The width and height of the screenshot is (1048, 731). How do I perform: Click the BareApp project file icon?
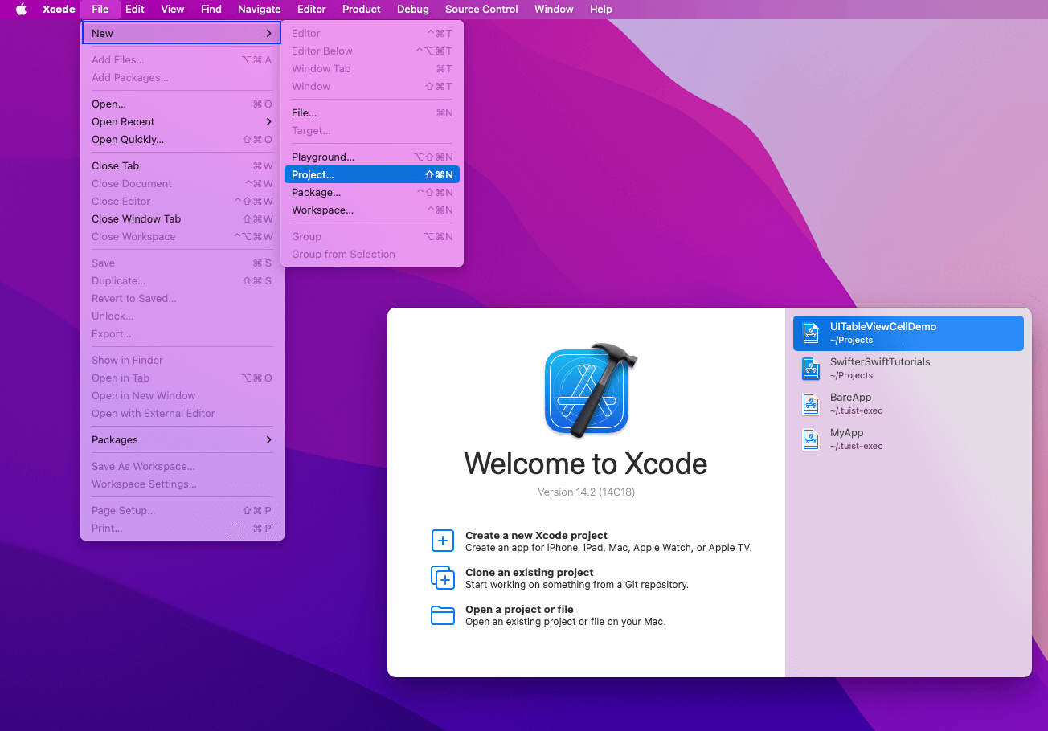tap(811, 404)
